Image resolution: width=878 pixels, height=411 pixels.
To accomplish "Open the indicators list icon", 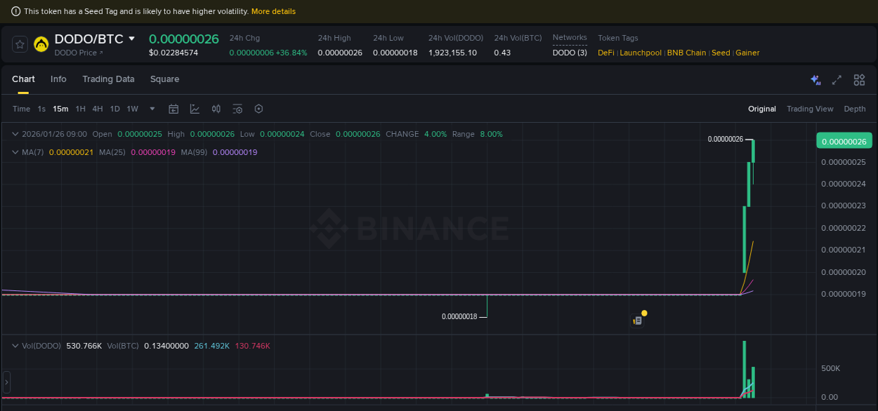I will (237, 109).
